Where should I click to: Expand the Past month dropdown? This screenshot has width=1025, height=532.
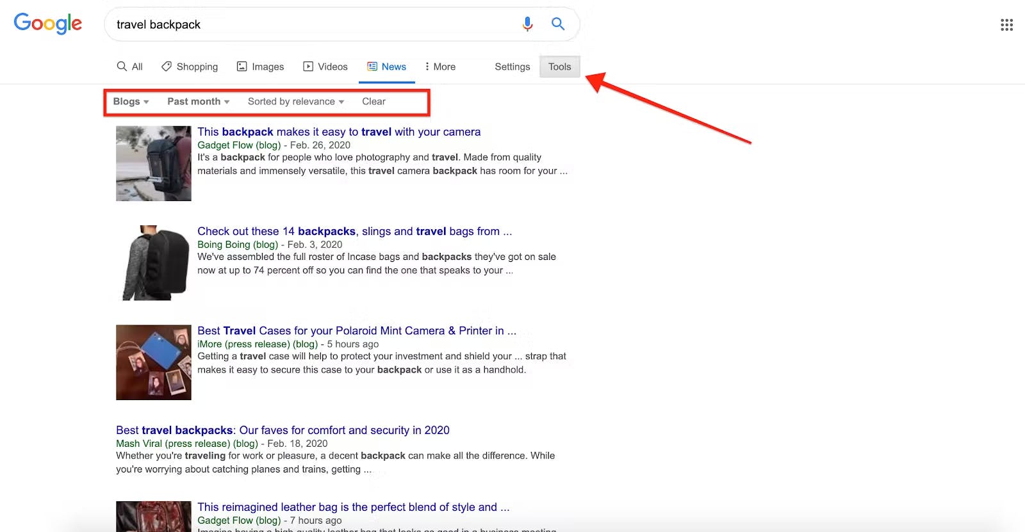coord(198,101)
